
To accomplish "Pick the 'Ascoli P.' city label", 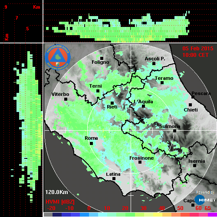I will pos(155,59).
